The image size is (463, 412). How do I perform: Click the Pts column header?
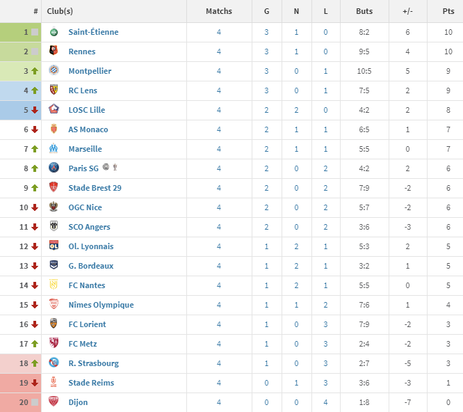tap(448, 11)
